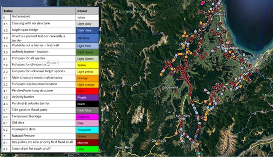Viewport: 273px width, 157px height.
Task: Select the Black colour cell
Action: [87, 104]
